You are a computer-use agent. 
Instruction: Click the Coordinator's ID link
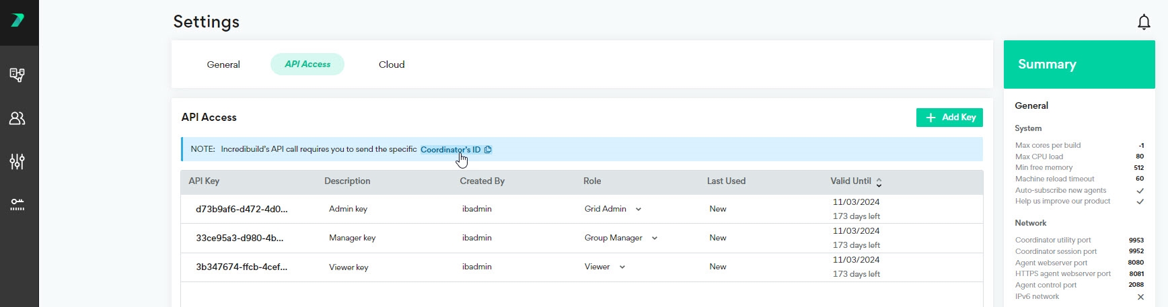pos(450,150)
